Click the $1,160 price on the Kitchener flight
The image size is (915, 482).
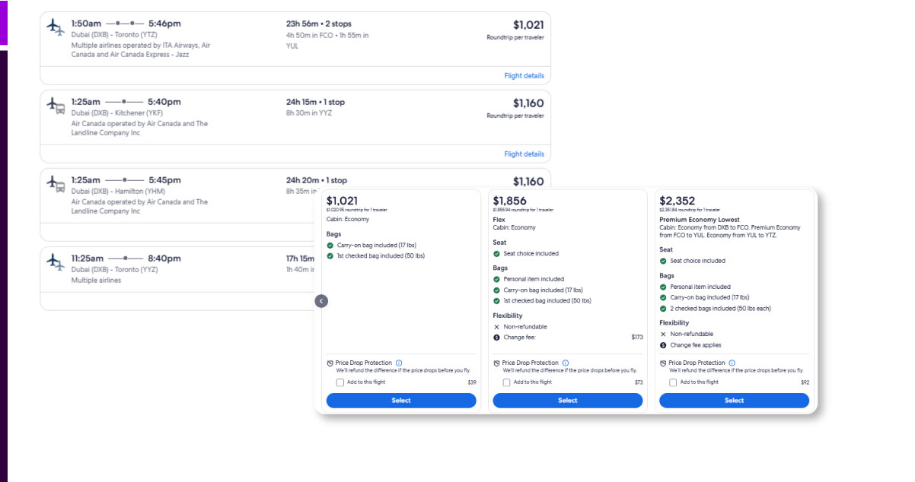pos(528,103)
